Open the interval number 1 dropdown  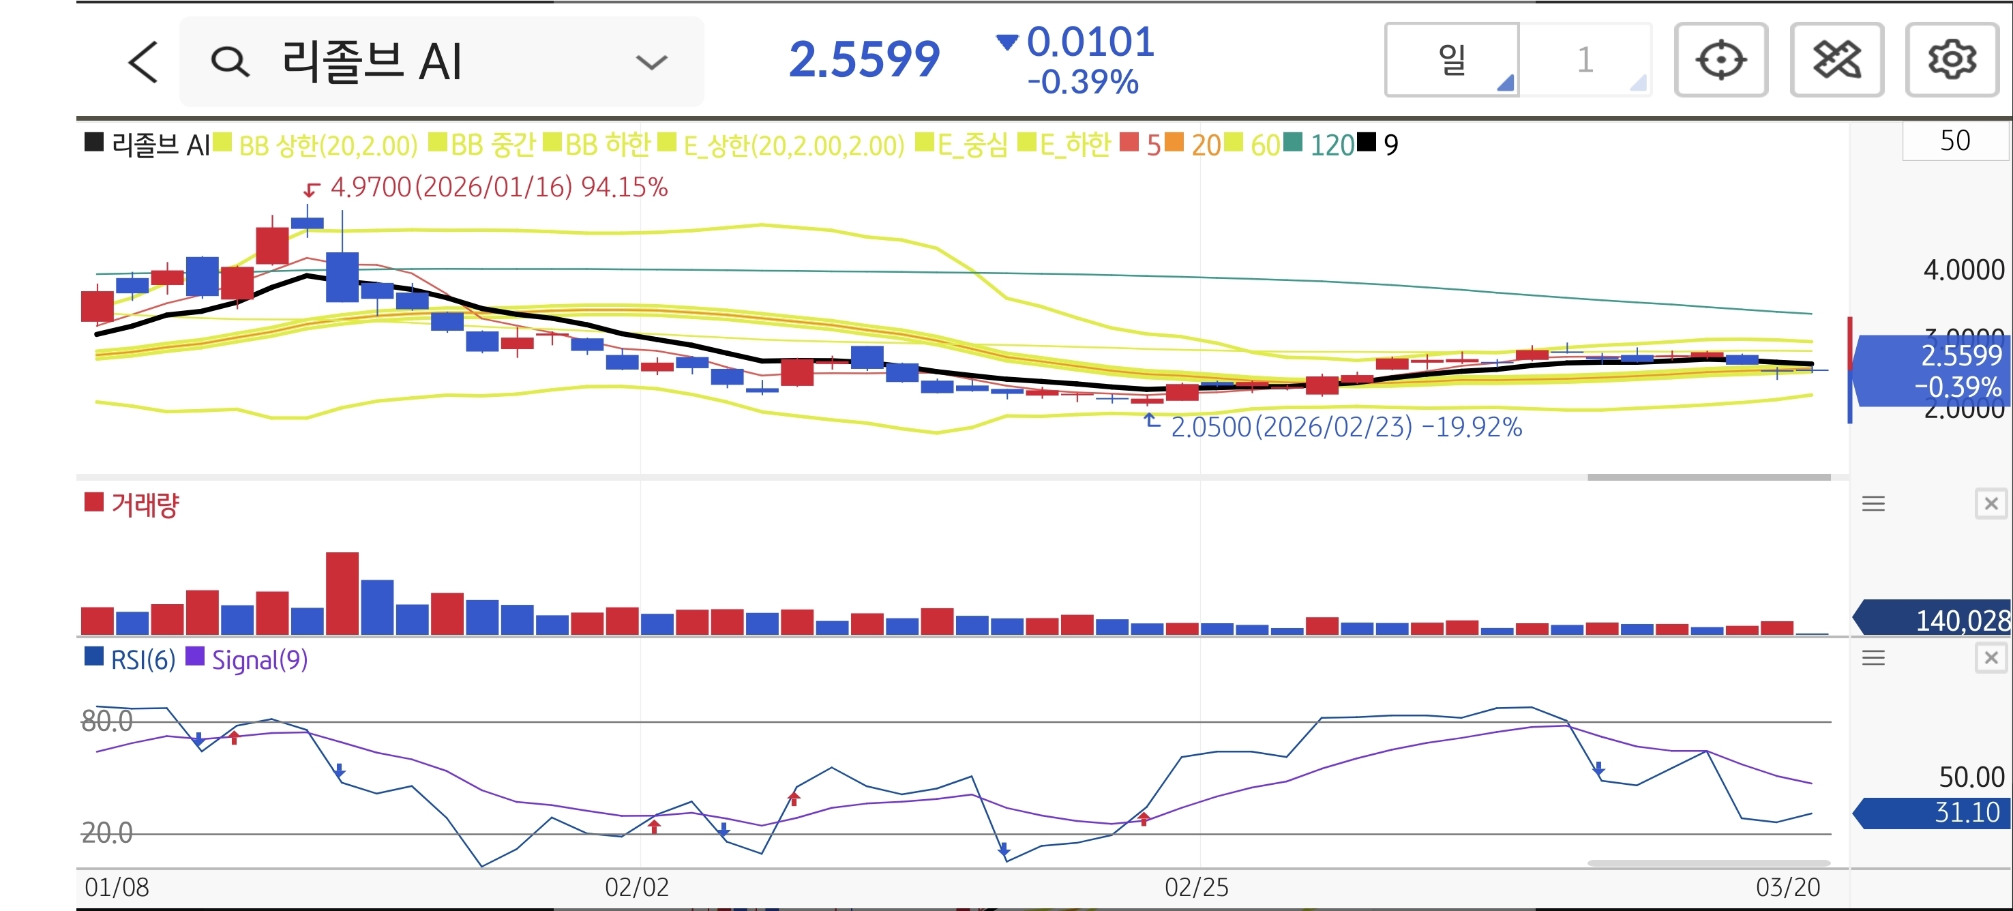coord(1585,60)
